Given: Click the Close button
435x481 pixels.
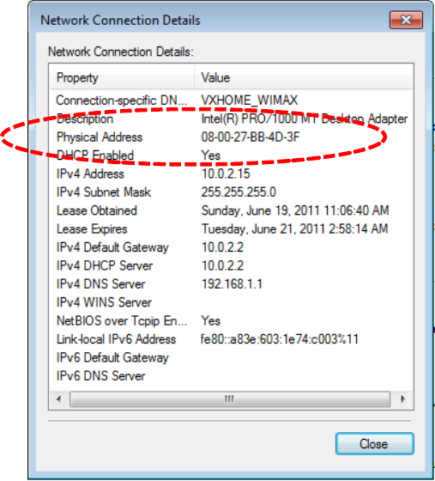Looking at the screenshot, I should 375,443.
